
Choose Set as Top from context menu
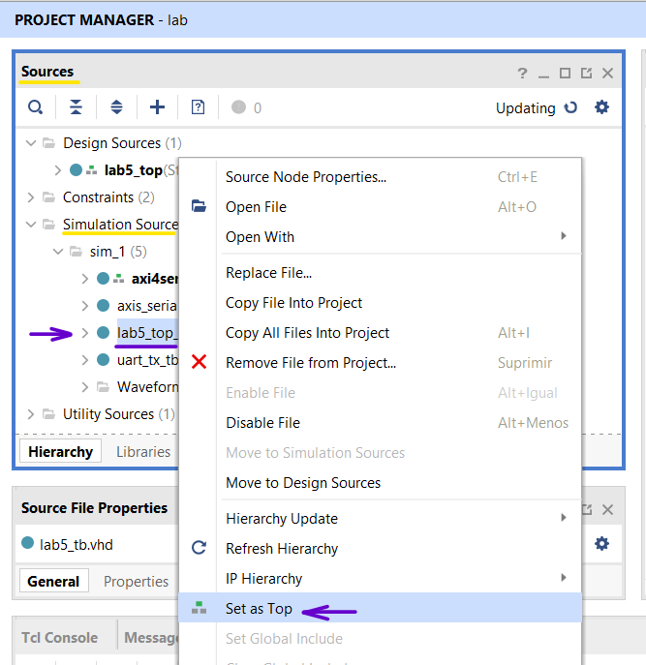pos(259,609)
